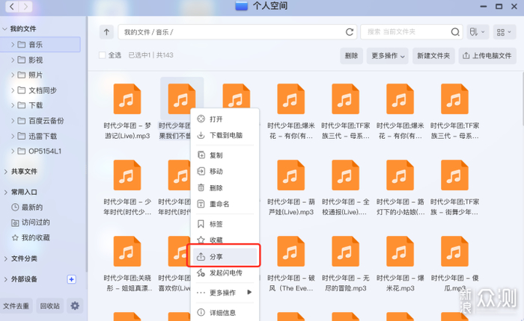Click the 删除 toolbar button
Image resolution: width=524 pixels, height=321 pixels.
pyautogui.click(x=351, y=56)
